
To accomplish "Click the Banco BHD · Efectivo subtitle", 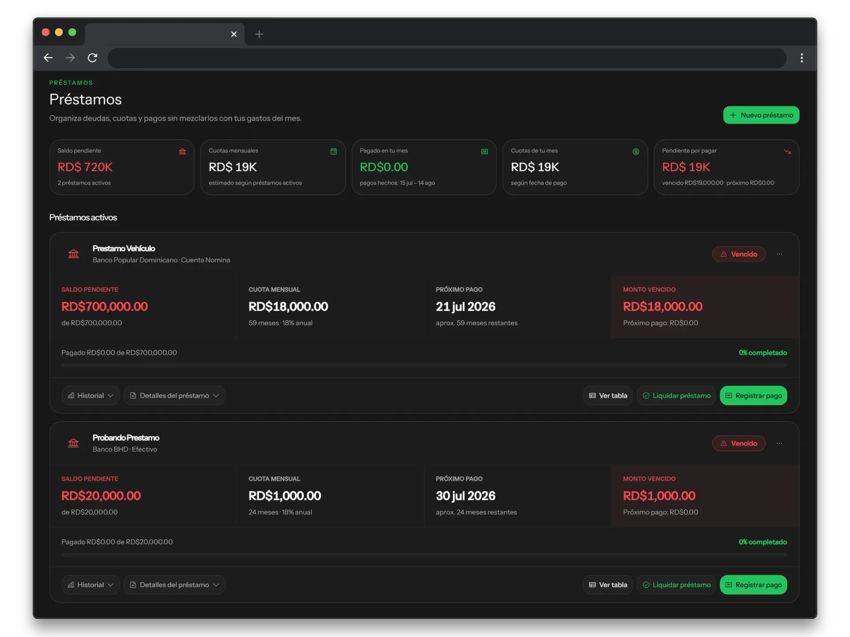I will coord(125,449).
